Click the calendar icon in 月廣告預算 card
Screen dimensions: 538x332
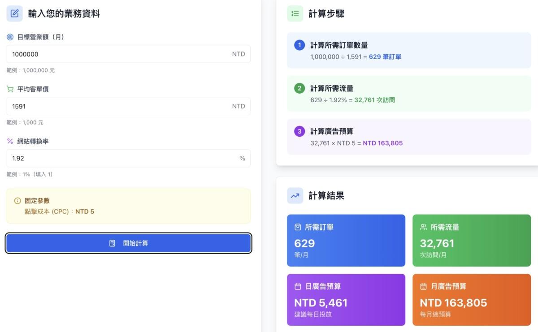423,286
